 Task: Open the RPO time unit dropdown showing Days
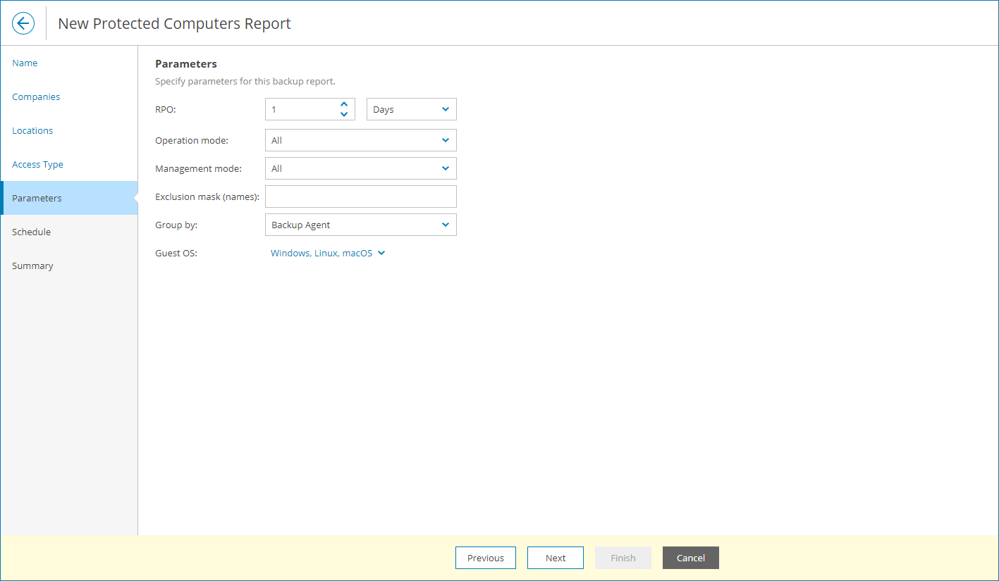pos(411,109)
